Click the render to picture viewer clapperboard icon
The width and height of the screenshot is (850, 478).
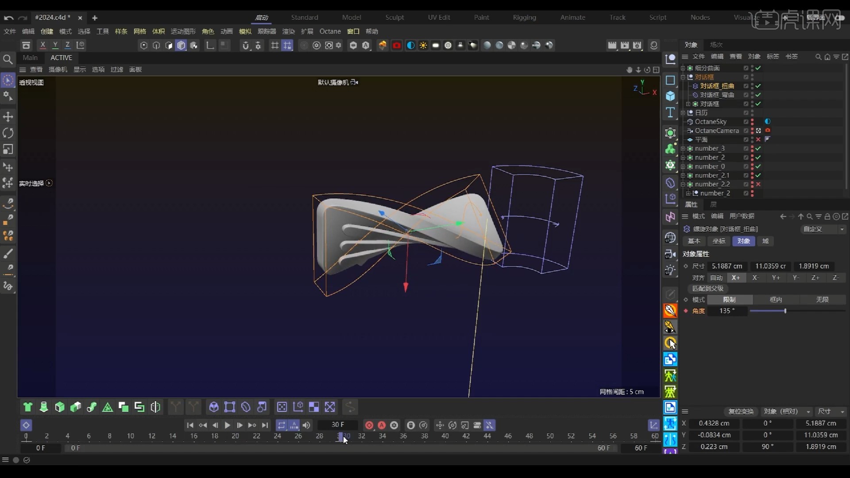625,45
